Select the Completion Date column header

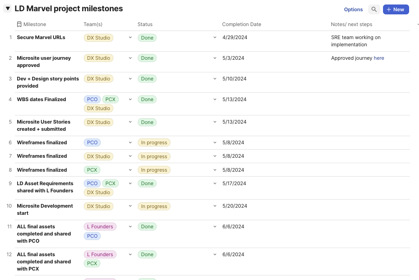(x=242, y=24)
